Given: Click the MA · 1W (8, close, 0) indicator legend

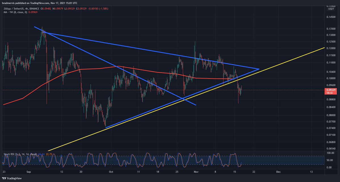Looking at the screenshot, I should [x=15, y=12].
